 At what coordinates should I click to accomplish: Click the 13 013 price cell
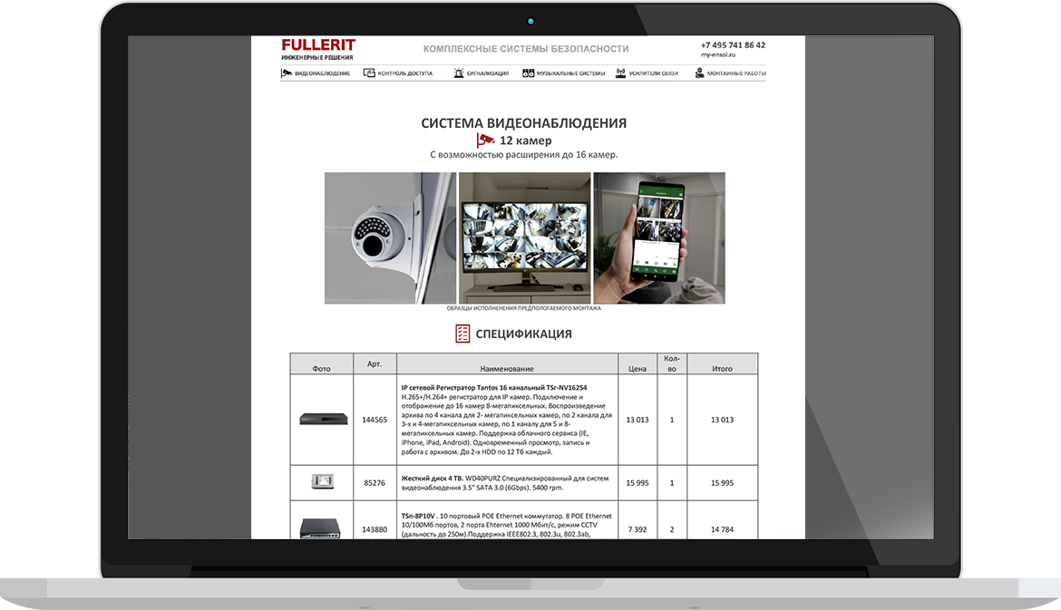click(x=638, y=420)
